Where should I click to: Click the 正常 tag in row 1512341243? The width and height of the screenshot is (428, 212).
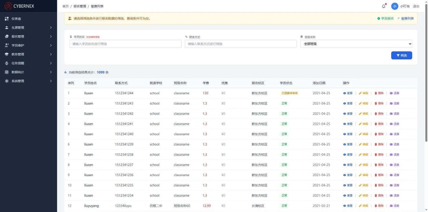pos(284,104)
